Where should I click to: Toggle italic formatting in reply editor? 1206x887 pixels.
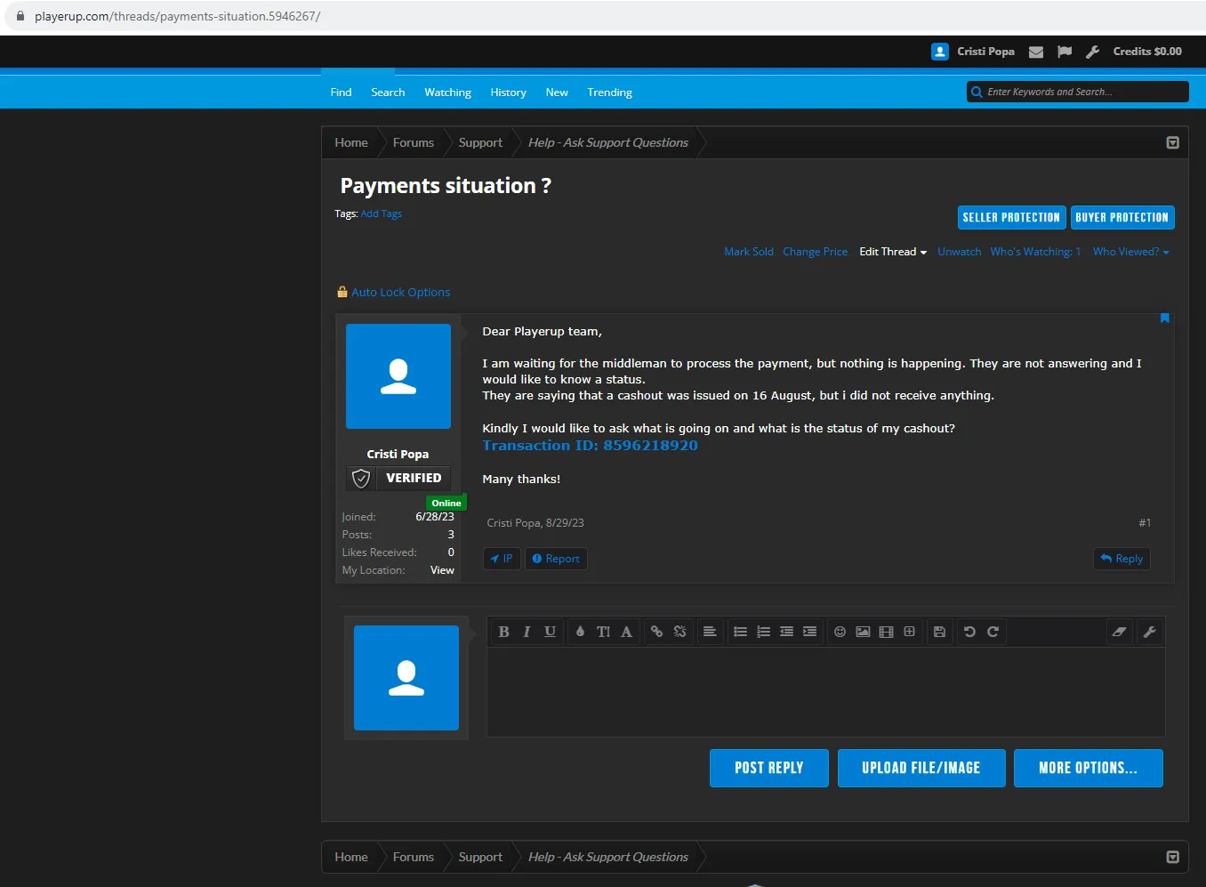[x=527, y=632]
